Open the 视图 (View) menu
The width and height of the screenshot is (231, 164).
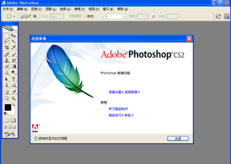tap(94, 9)
